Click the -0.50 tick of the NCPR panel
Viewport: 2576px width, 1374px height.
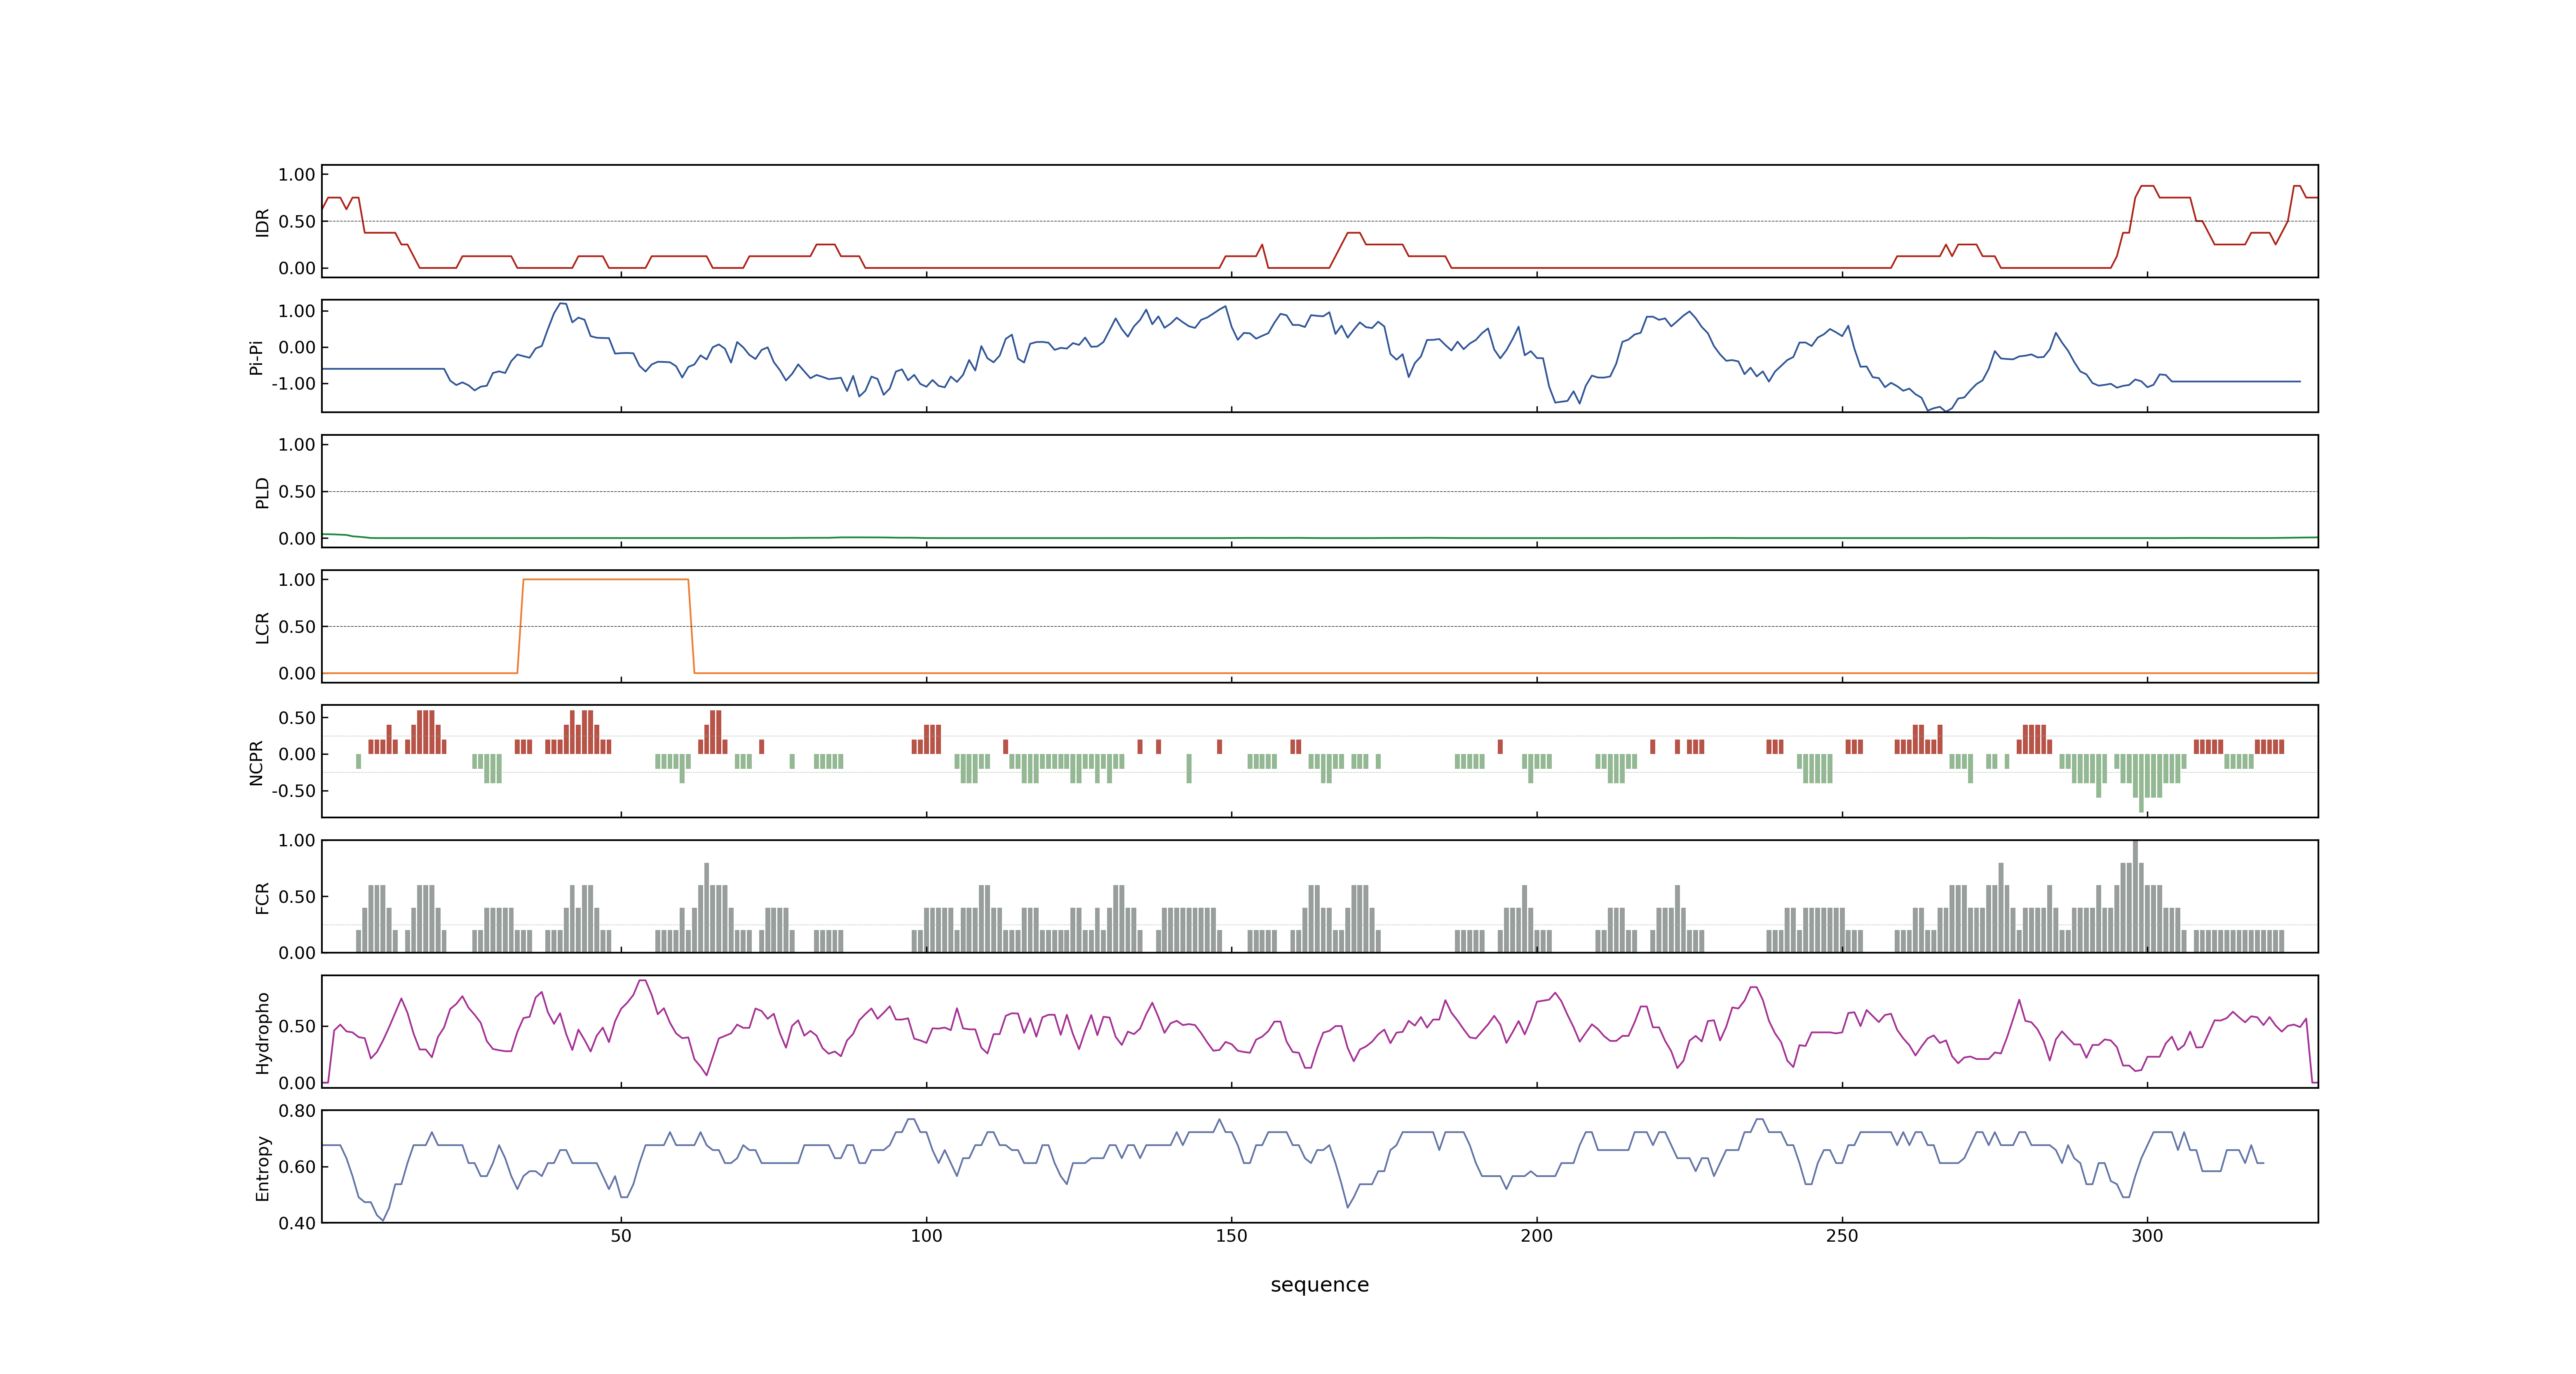pyautogui.click(x=294, y=791)
